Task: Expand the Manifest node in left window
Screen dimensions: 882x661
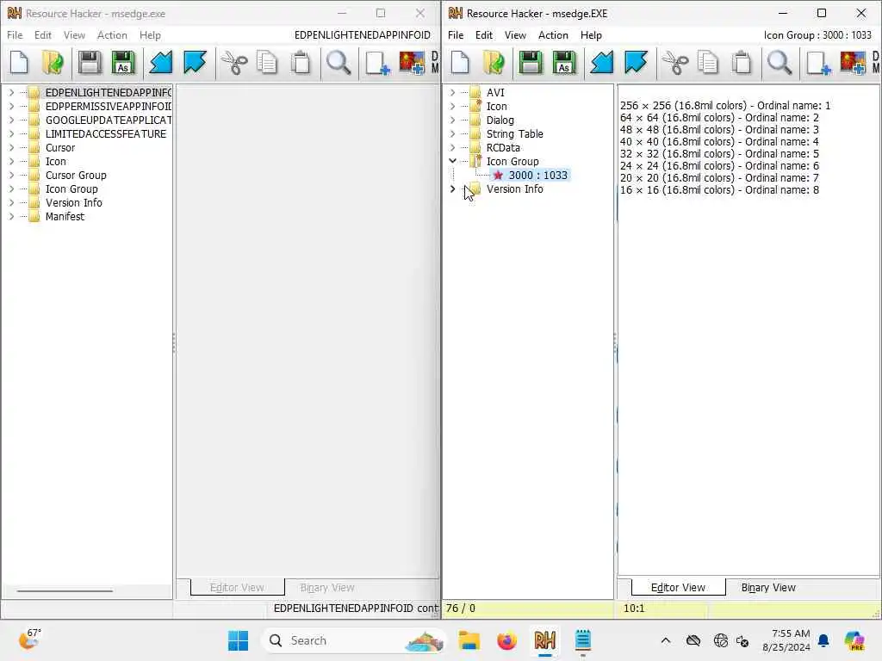Action: pyautogui.click(x=11, y=216)
